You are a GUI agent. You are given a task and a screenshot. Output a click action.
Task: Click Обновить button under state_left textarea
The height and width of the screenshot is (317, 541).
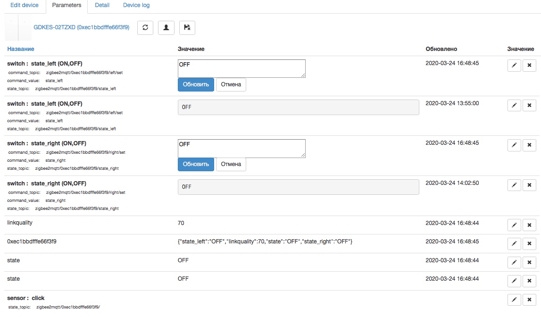coord(196,84)
